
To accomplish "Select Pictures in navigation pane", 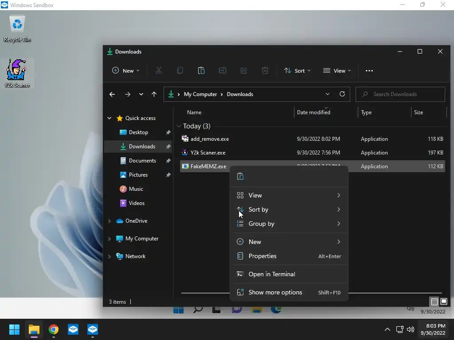I will pos(138,174).
